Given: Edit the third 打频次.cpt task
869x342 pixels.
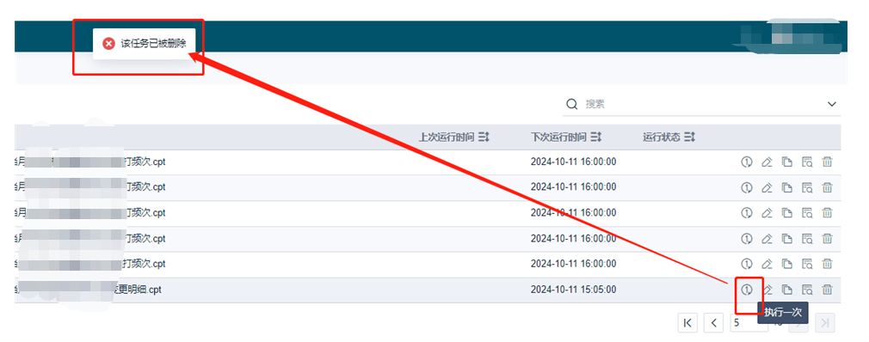Looking at the screenshot, I should point(767,213).
